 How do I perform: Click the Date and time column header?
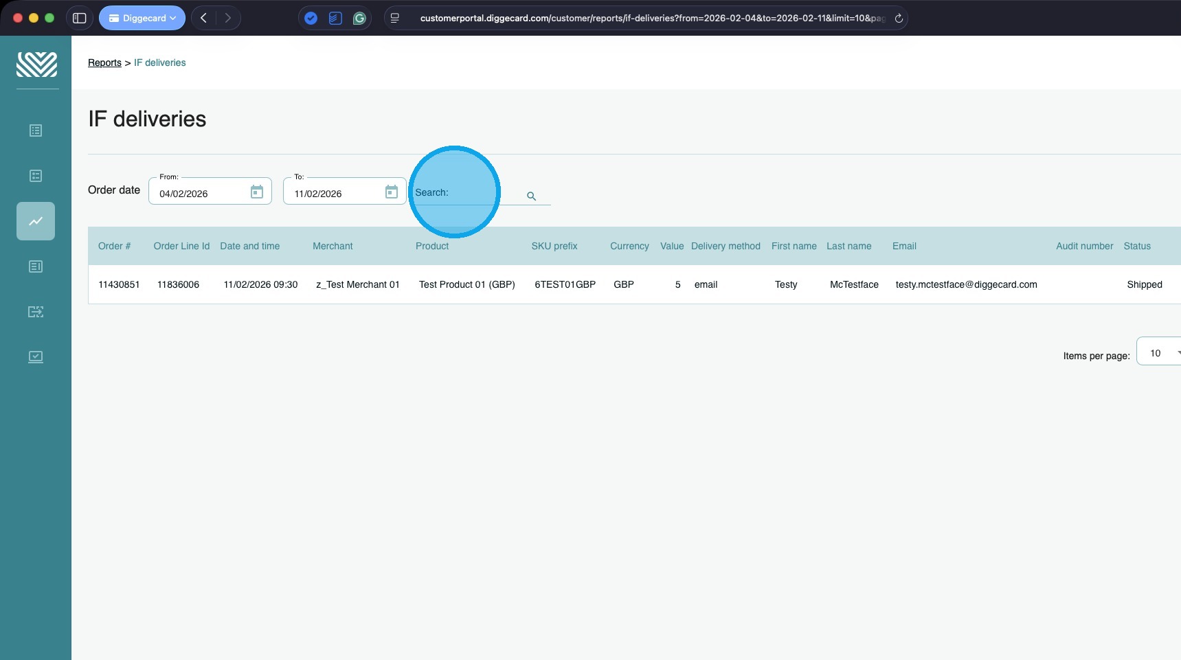(x=250, y=246)
